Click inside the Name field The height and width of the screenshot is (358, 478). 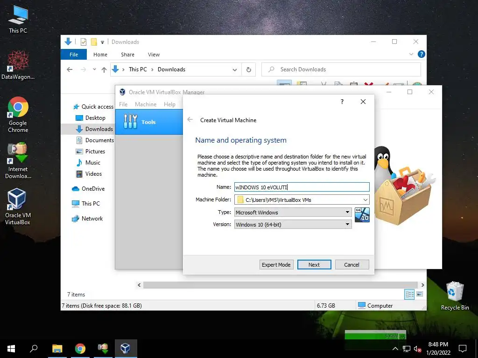pyautogui.click(x=302, y=187)
